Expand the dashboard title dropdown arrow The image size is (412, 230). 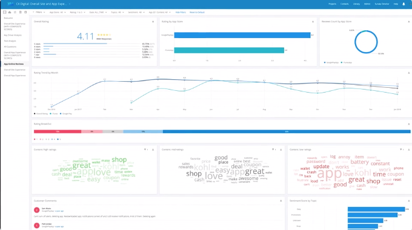[70, 4]
